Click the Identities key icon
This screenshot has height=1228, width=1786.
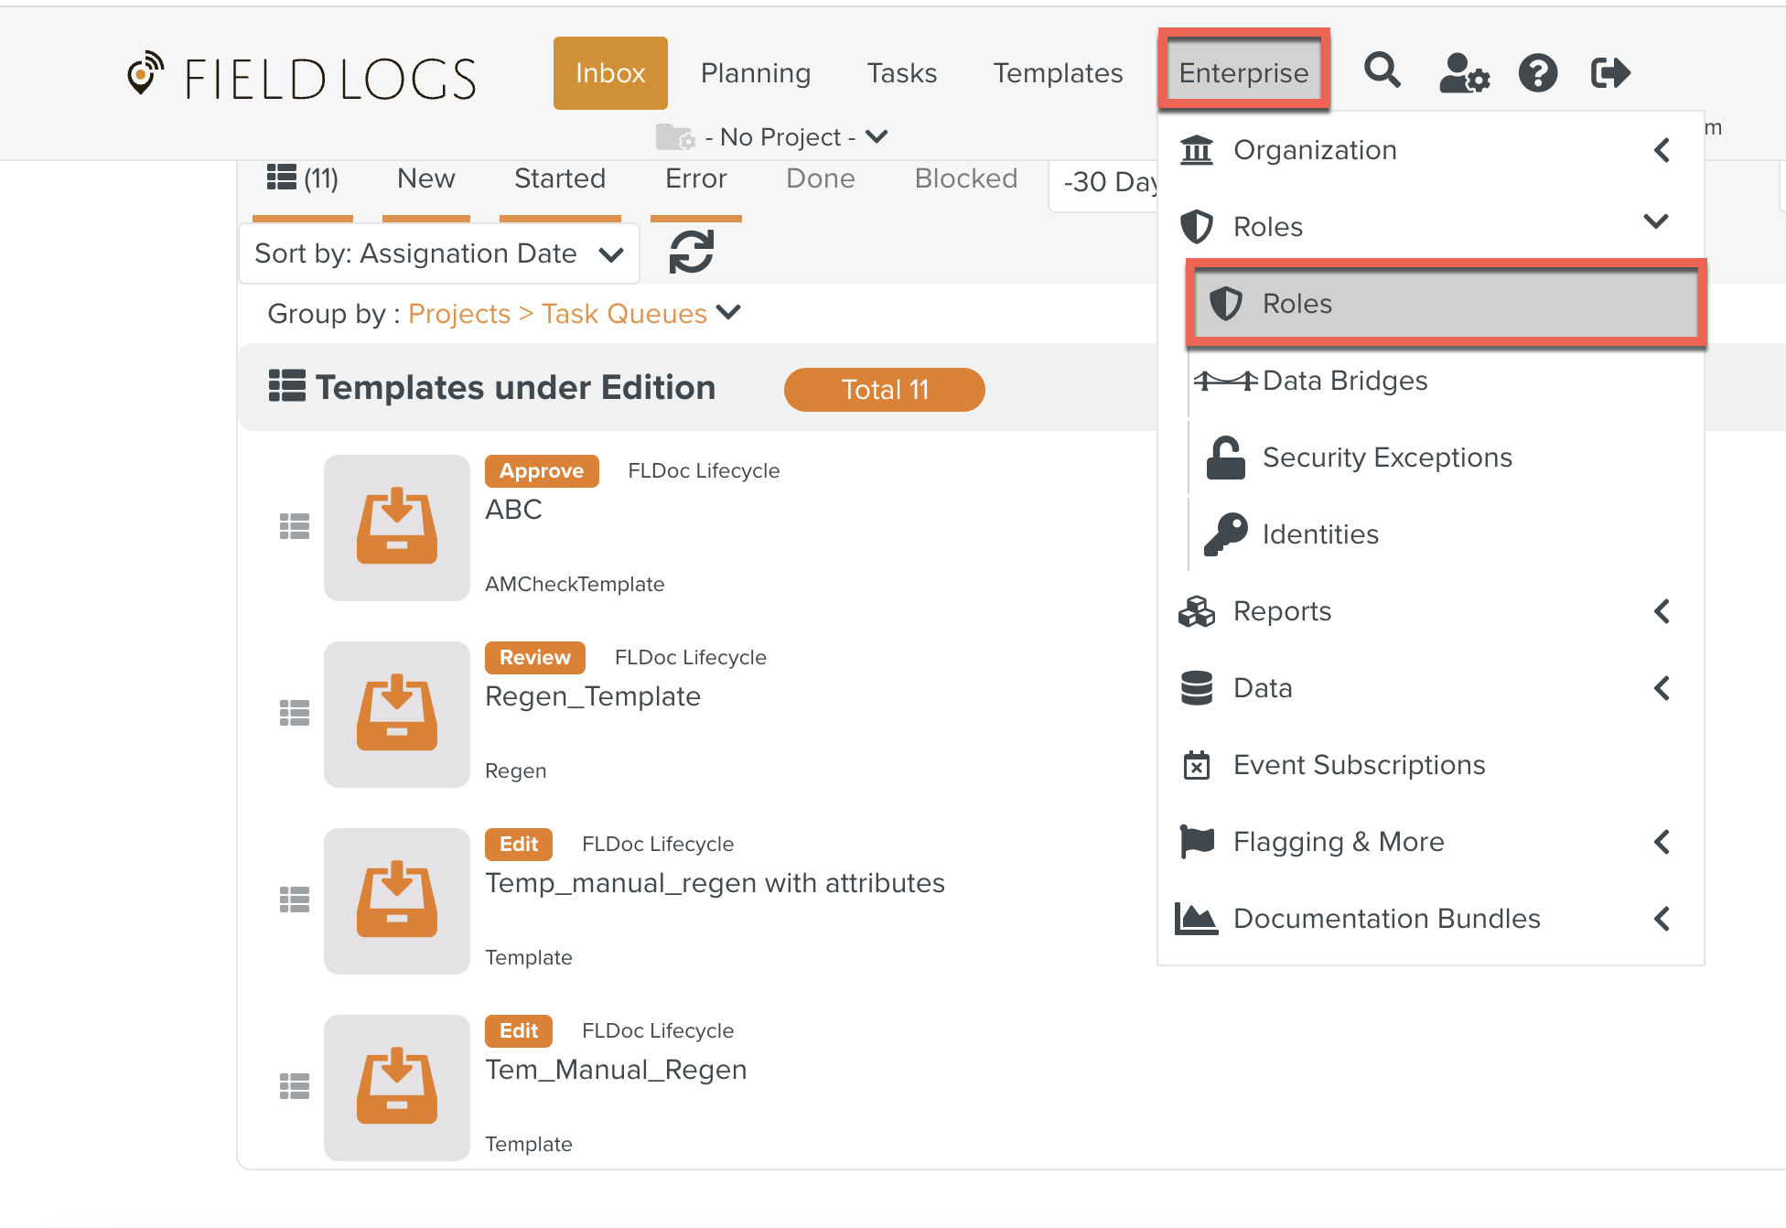coord(1226,534)
